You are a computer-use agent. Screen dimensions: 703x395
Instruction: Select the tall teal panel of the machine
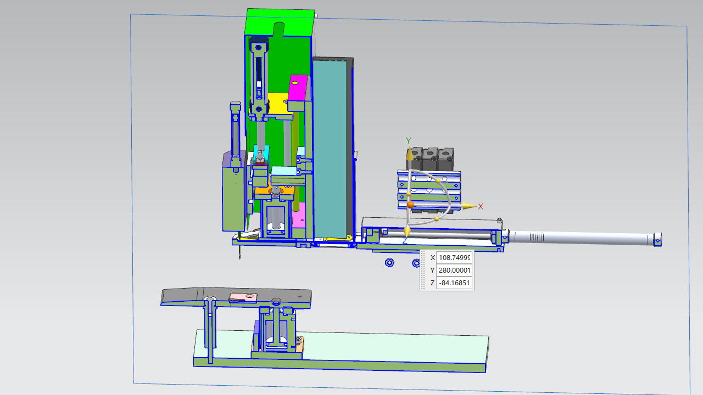click(x=330, y=148)
